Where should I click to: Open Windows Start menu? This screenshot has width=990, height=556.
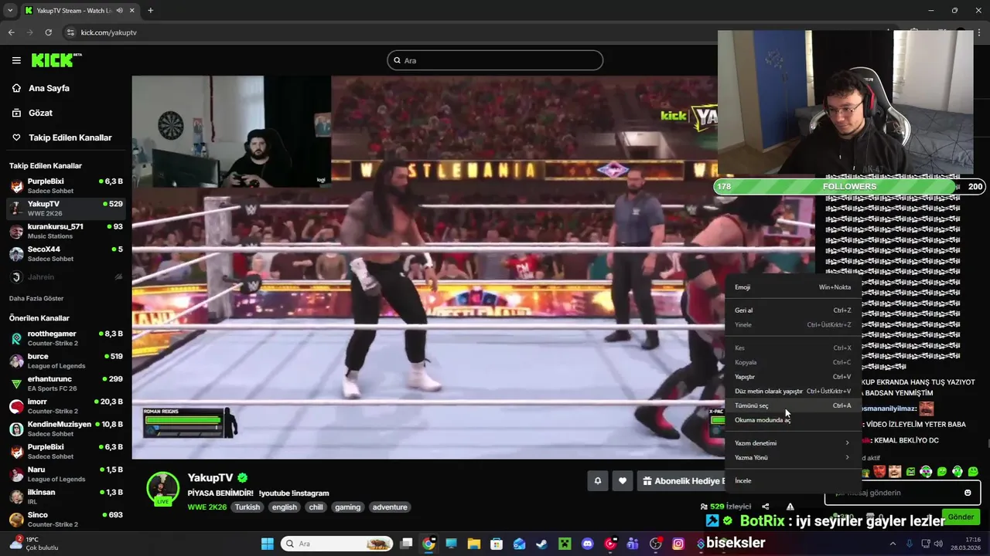[x=268, y=544]
